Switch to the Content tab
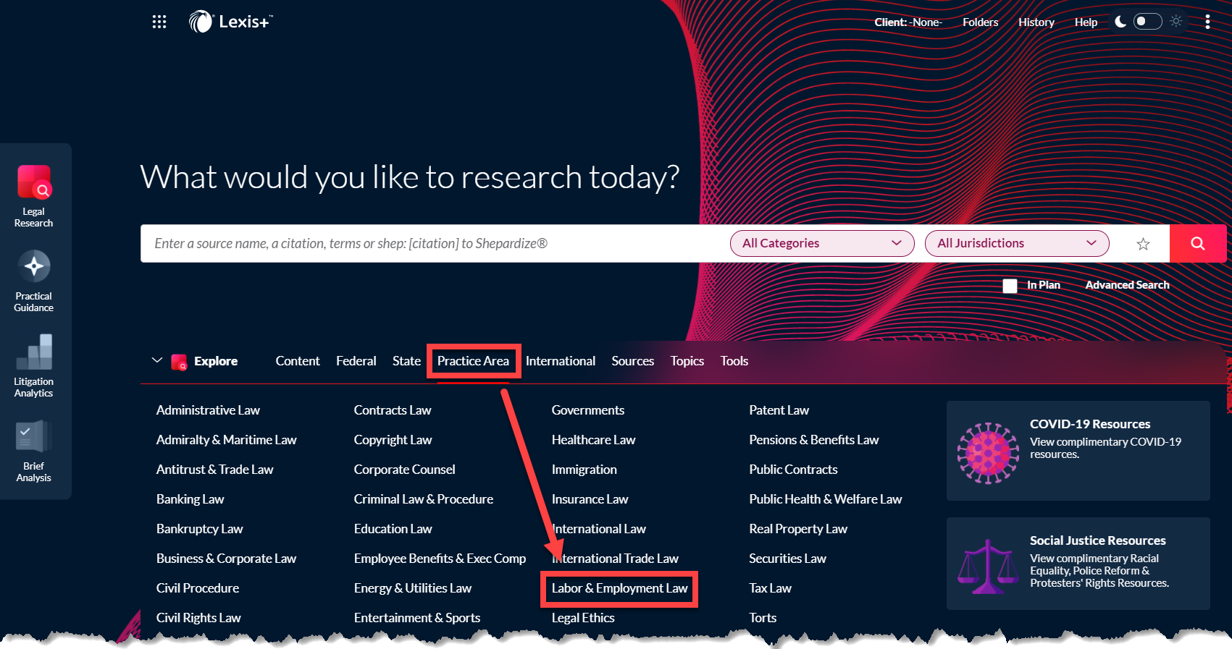 point(298,361)
